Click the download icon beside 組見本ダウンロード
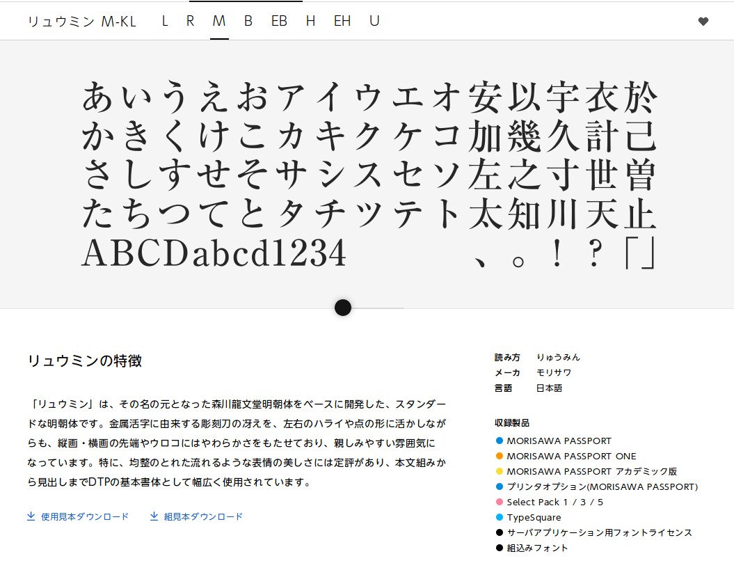Viewport: 734px width, 570px height. click(154, 516)
